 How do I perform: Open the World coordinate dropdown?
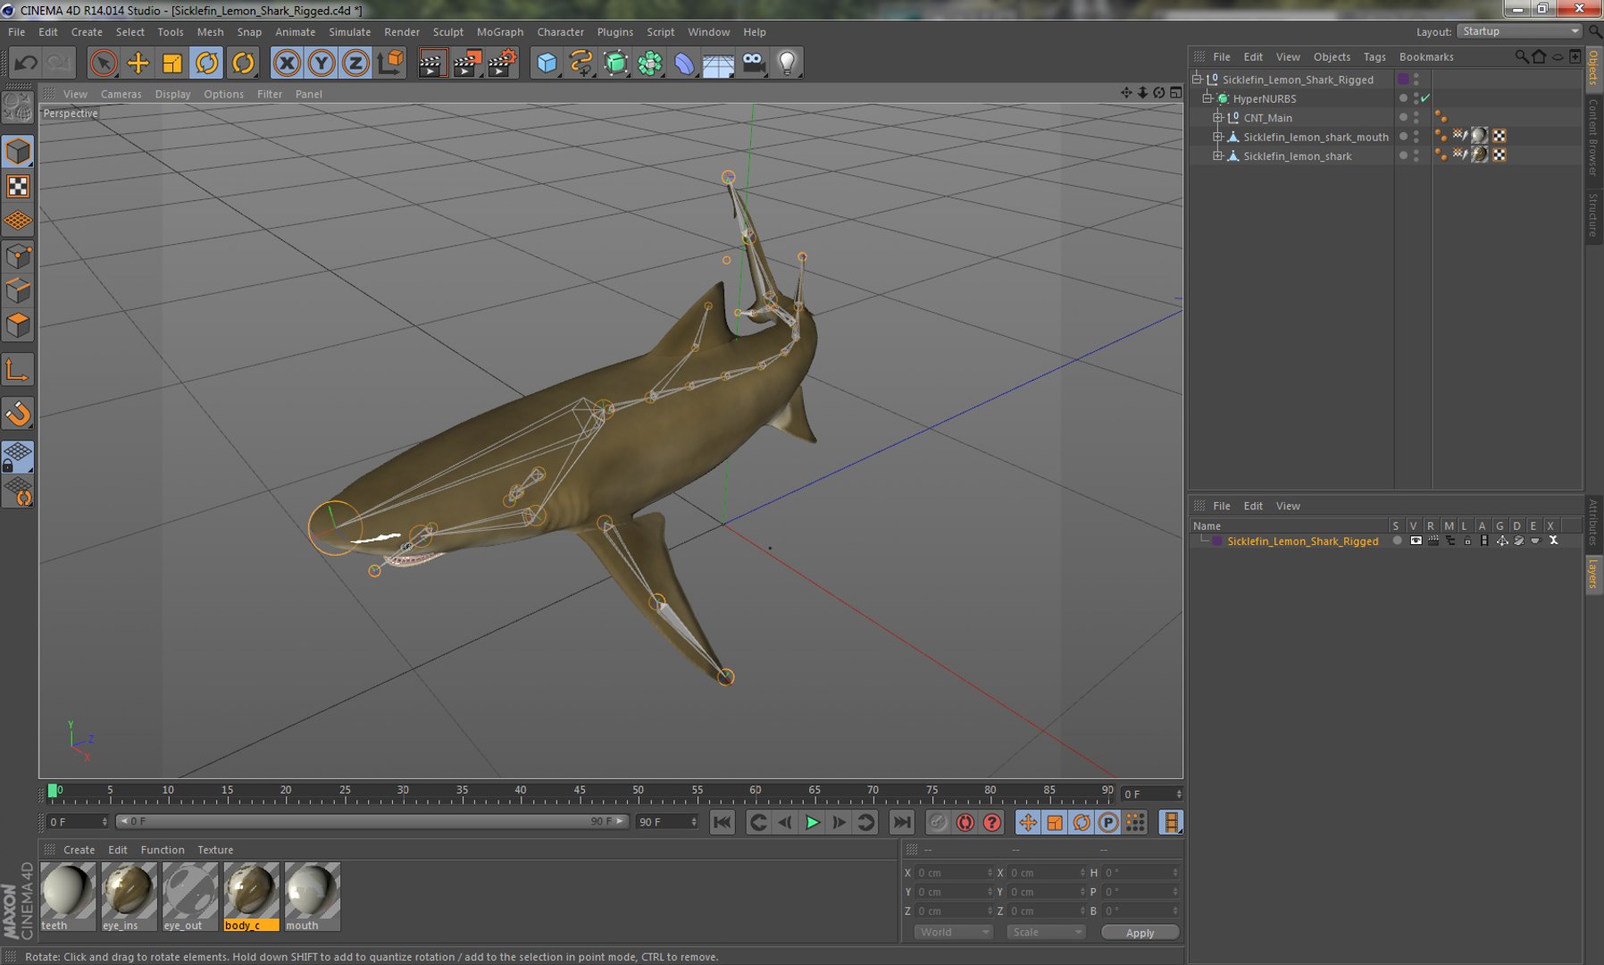click(954, 932)
